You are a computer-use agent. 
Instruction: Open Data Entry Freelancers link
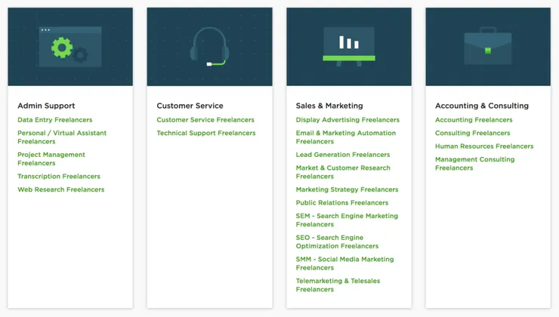[x=55, y=120]
